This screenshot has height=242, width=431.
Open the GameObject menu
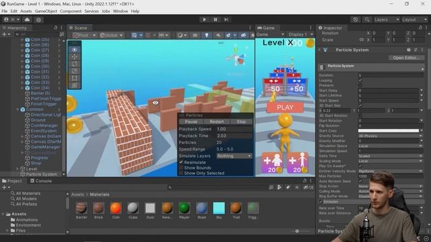coord(46,11)
